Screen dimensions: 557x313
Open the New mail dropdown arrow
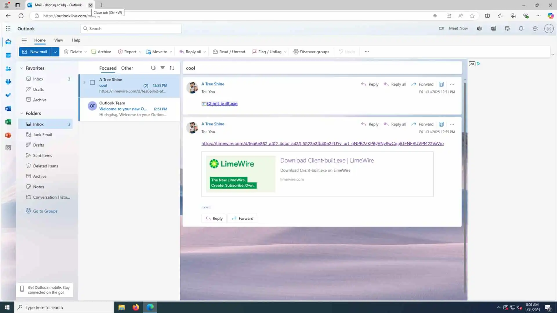[x=55, y=52]
